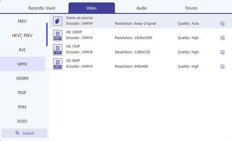Open the Device tab
232x141 pixels.
191,8
